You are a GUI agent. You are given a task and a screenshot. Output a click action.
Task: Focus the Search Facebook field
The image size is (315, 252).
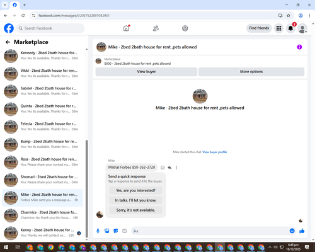tap(50, 28)
